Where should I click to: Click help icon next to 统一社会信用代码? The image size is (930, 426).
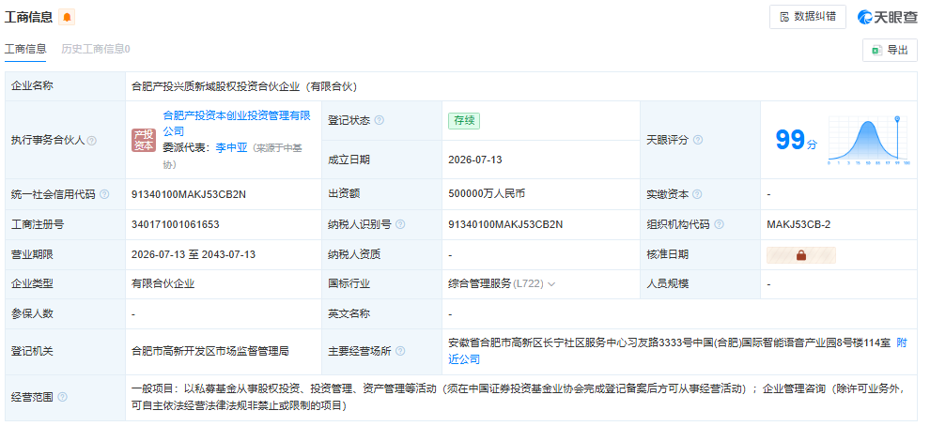[104, 194]
